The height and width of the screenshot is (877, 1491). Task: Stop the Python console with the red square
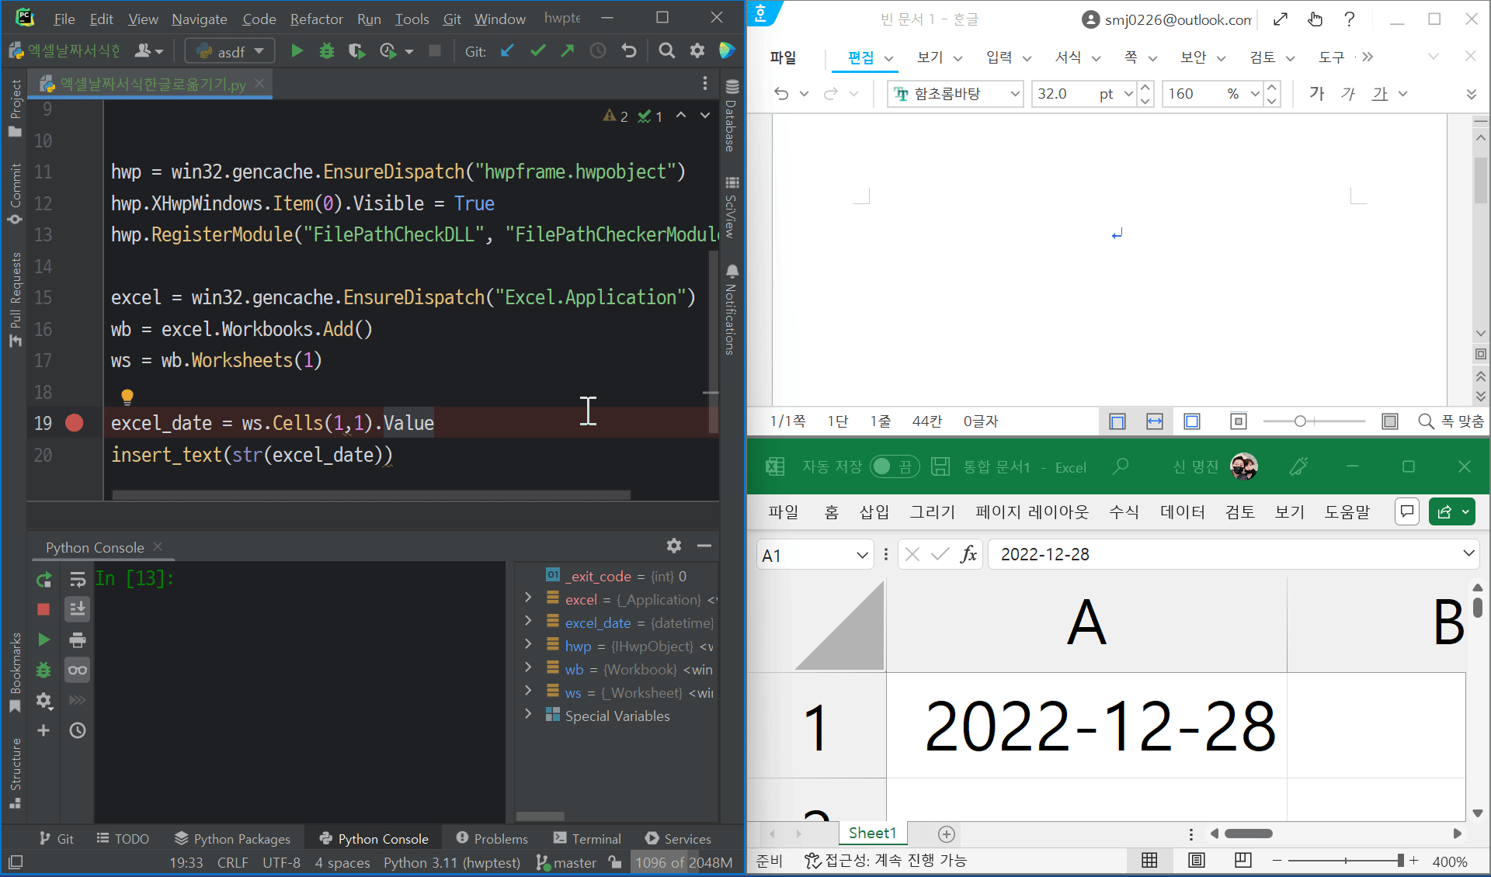coord(43,609)
